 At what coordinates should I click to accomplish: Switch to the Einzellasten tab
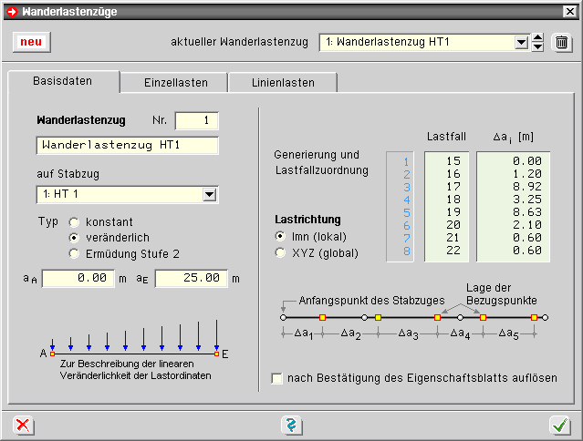click(175, 82)
